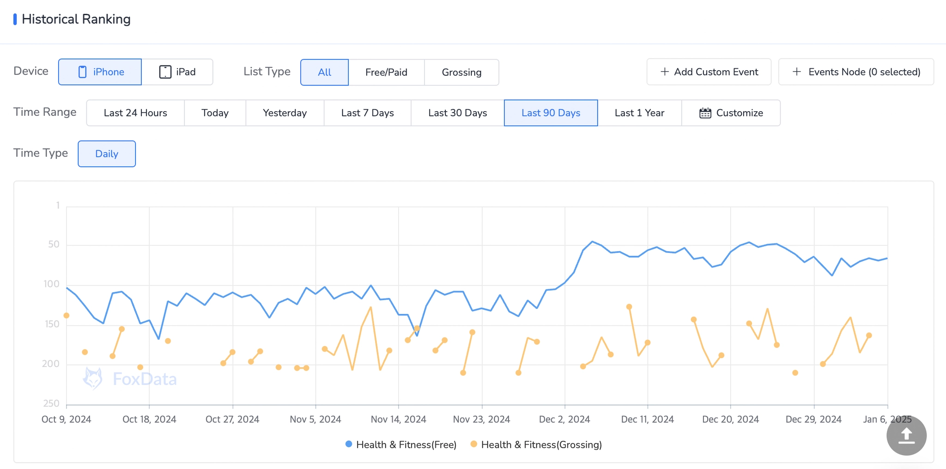946x469 pixels.
Task: Open the Events Node selector
Action: click(x=856, y=72)
